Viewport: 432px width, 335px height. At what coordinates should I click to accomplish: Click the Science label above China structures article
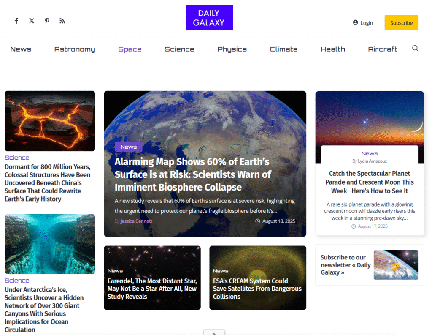click(x=17, y=158)
